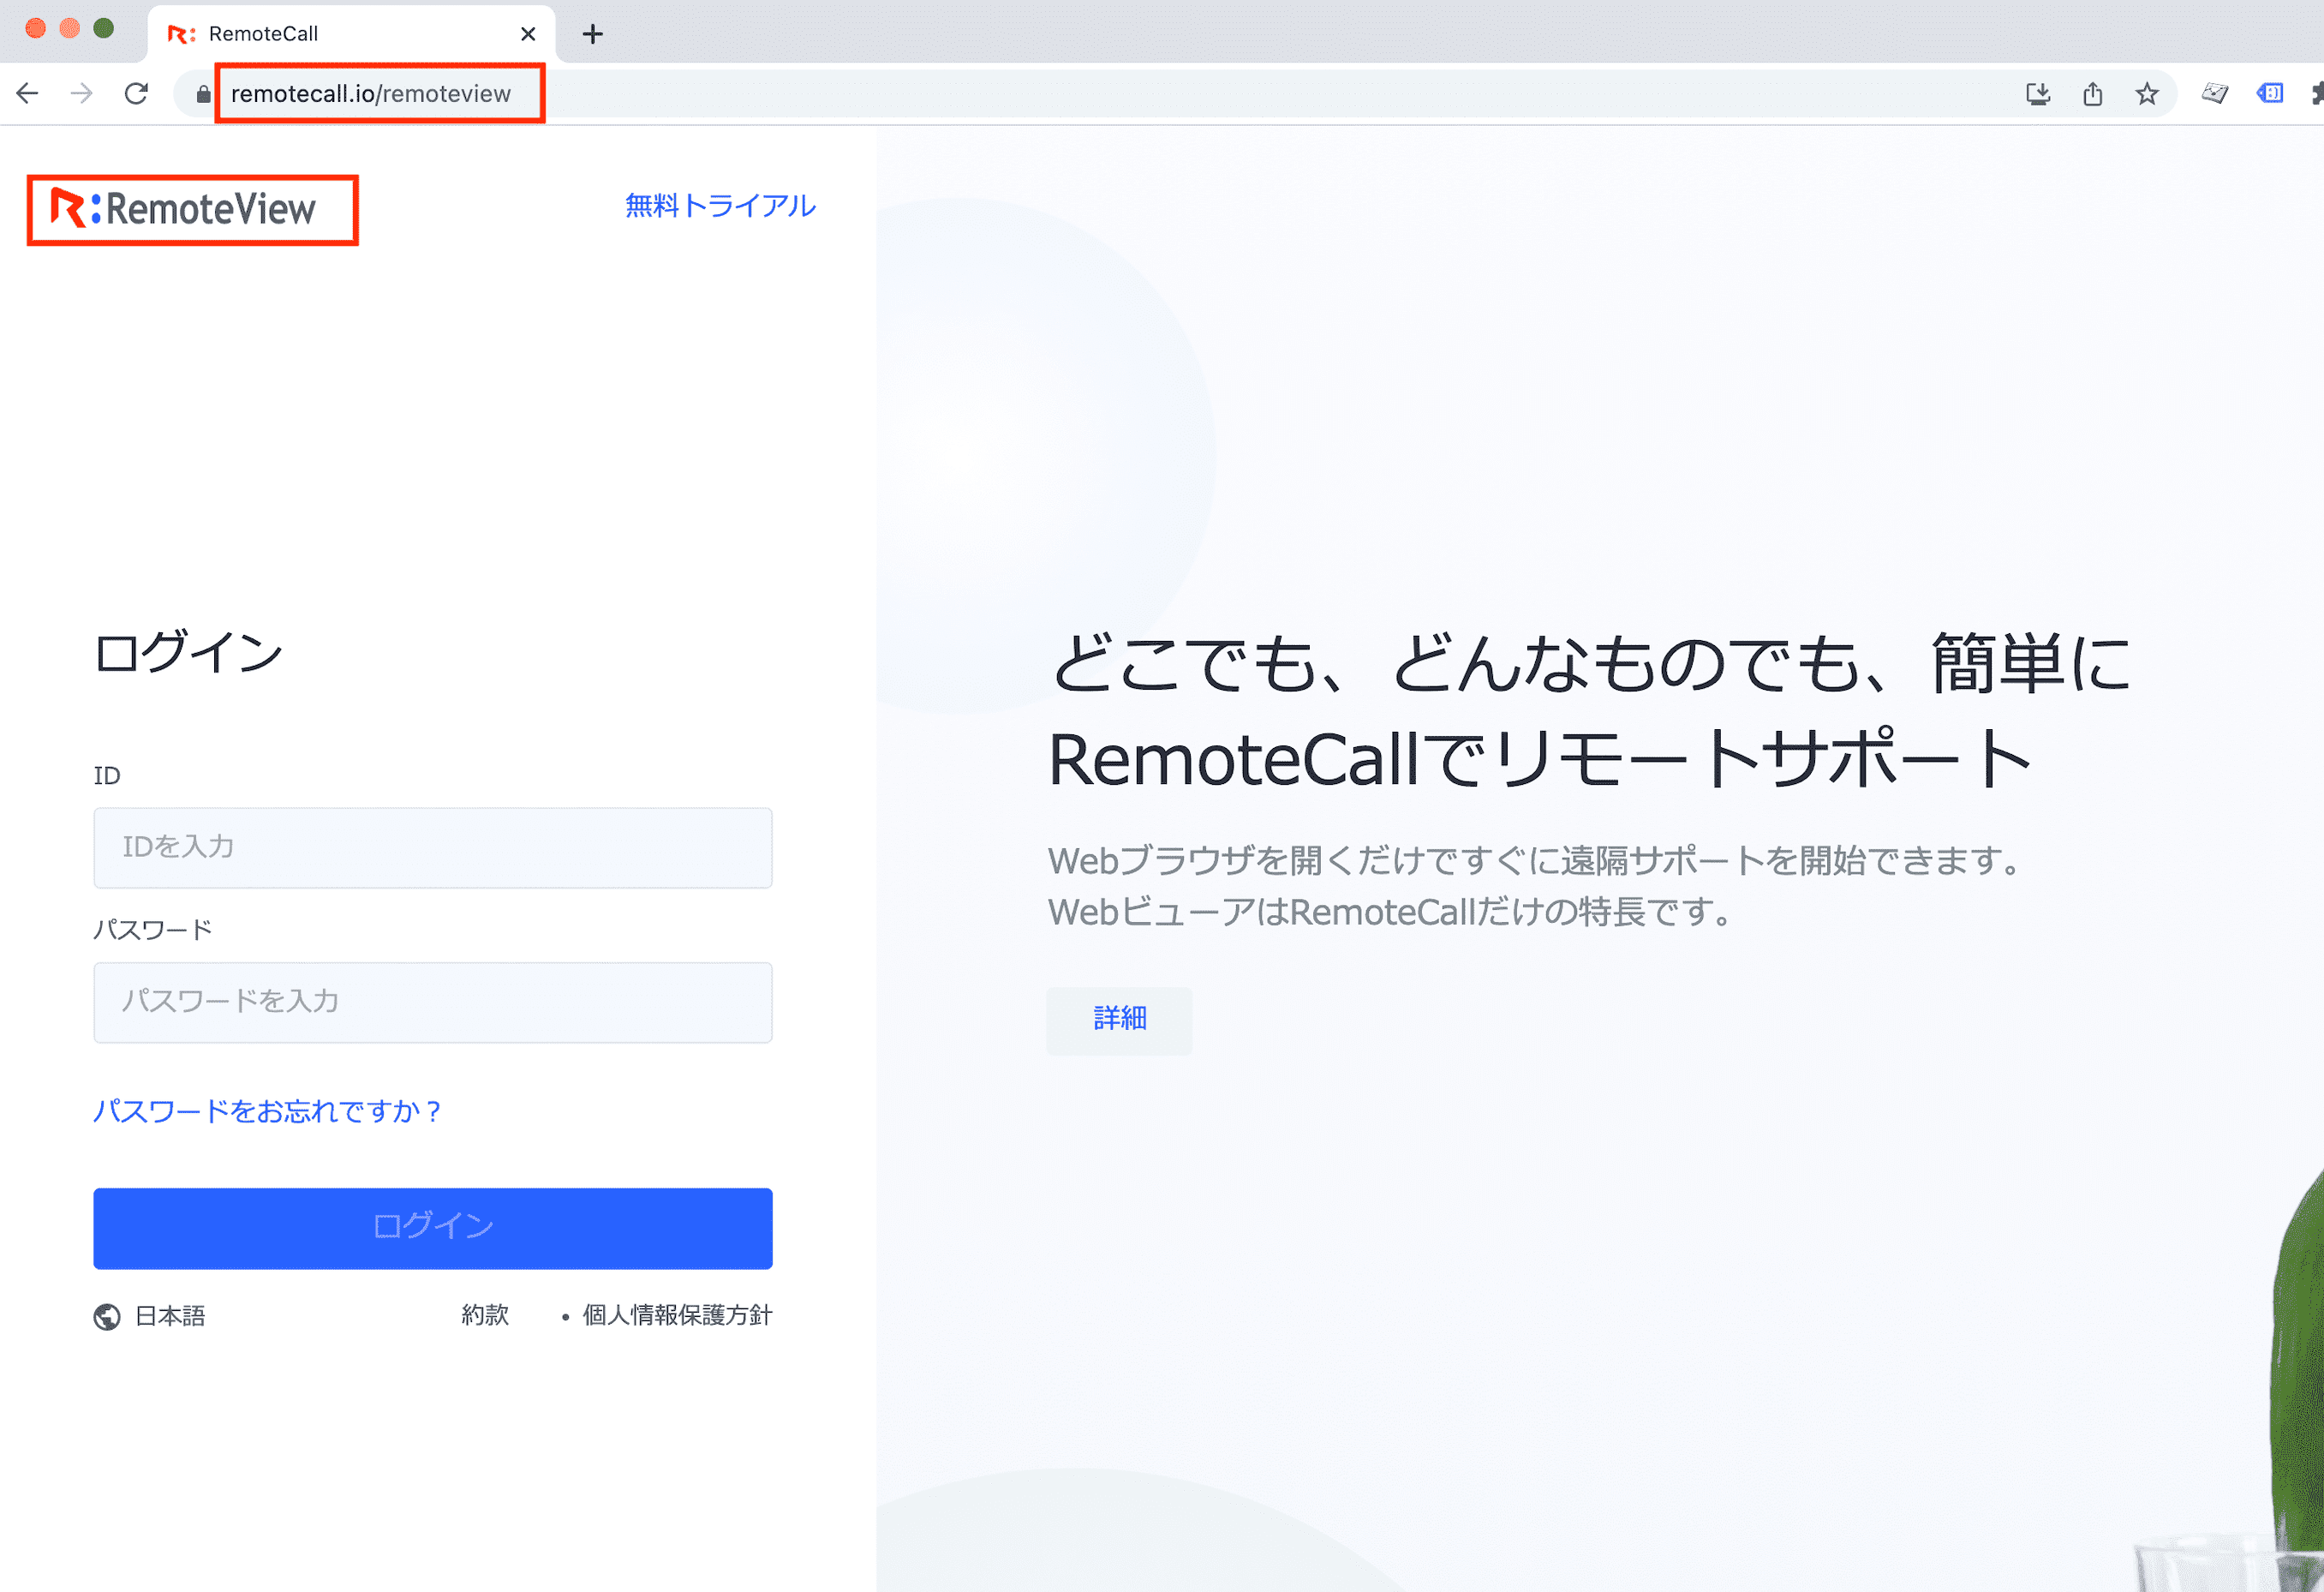Open the 個人情報保護方針 link
Screen dimensions: 2324x1592
pos(677,1315)
